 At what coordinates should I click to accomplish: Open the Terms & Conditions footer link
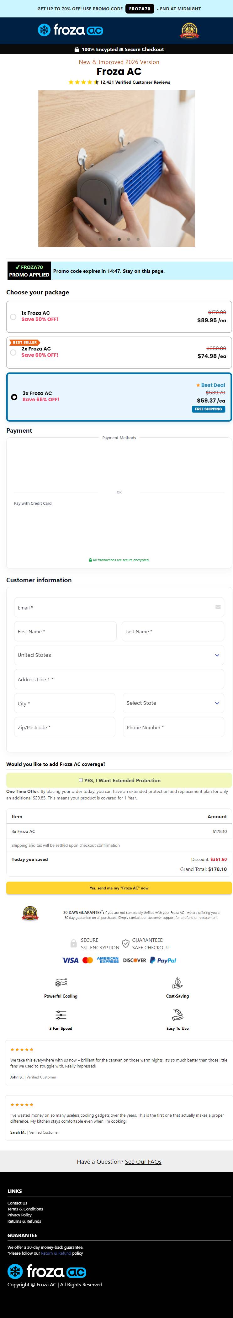25,1209
